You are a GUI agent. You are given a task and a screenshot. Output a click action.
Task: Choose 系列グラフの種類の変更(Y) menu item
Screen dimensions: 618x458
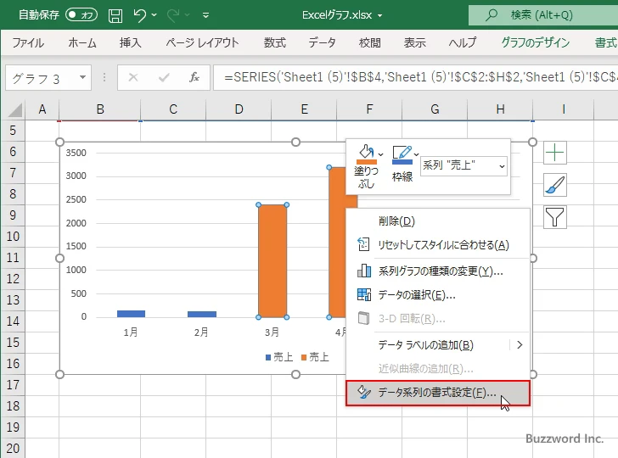point(437,271)
